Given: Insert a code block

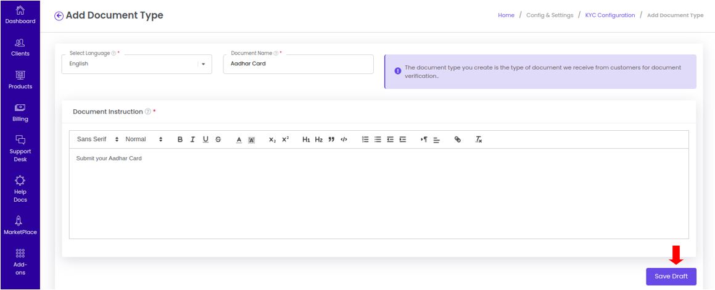Looking at the screenshot, I should click(x=344, y=139).
